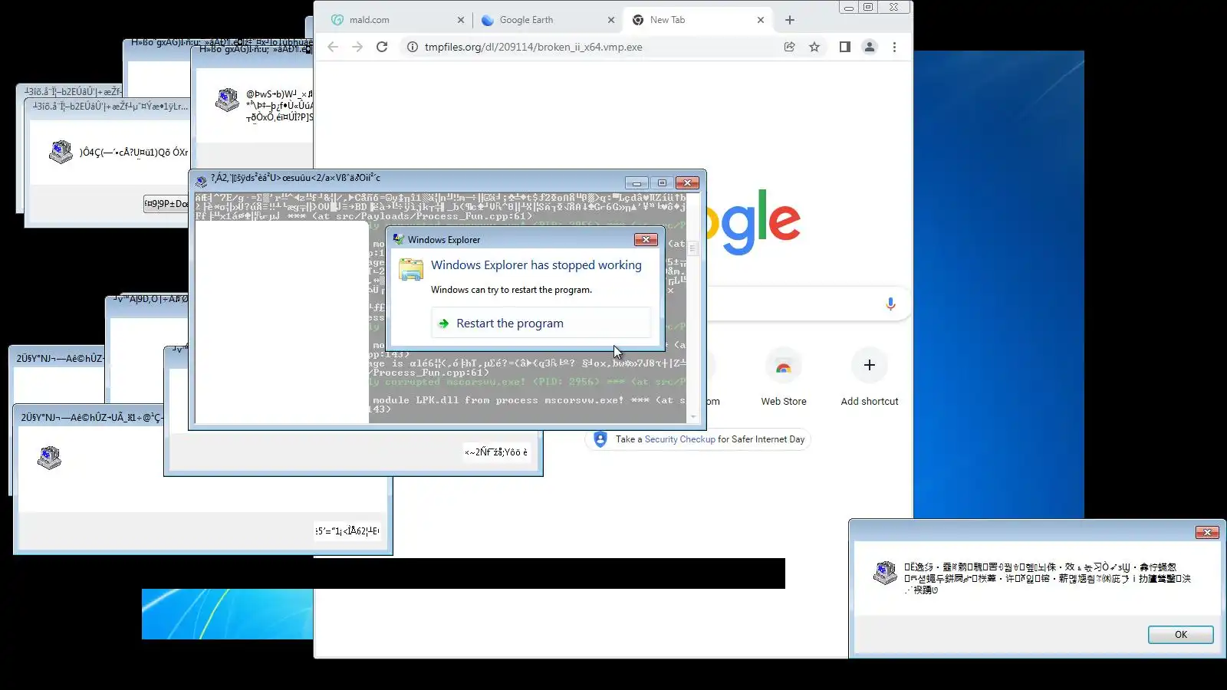
Task: Click the computer icon in OK message box
Action: click(885, 573)
